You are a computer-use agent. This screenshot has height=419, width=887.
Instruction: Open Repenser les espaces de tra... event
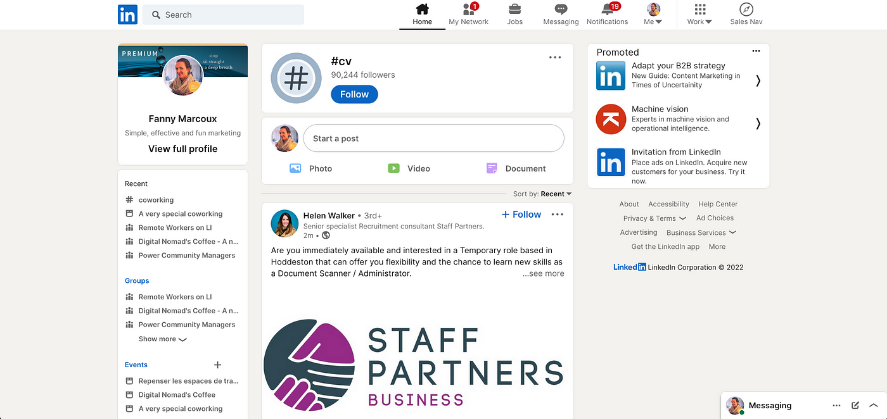pos(182,381)
